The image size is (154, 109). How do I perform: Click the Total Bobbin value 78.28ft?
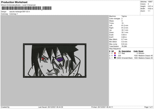[124, 46]
